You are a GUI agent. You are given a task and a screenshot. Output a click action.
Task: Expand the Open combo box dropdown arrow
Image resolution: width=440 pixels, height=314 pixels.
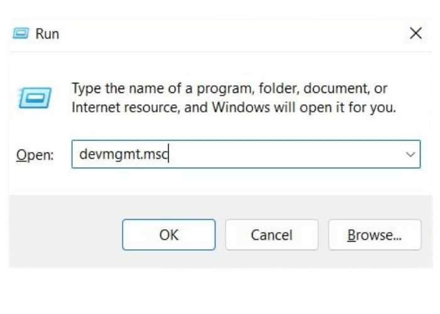pyautogui.click(x=411, y=154)
